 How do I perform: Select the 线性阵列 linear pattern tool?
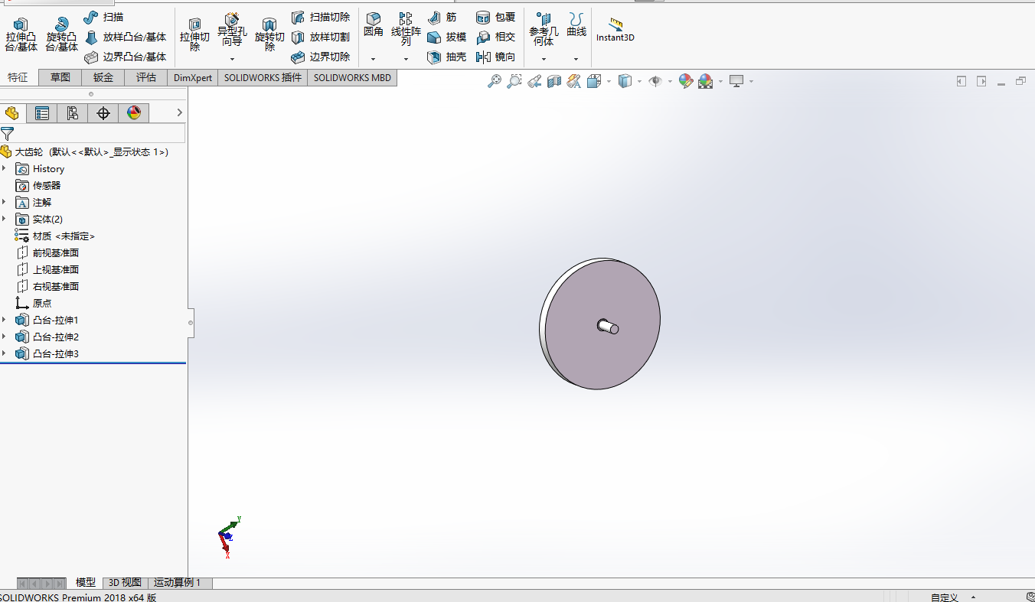tap(406, 29)
